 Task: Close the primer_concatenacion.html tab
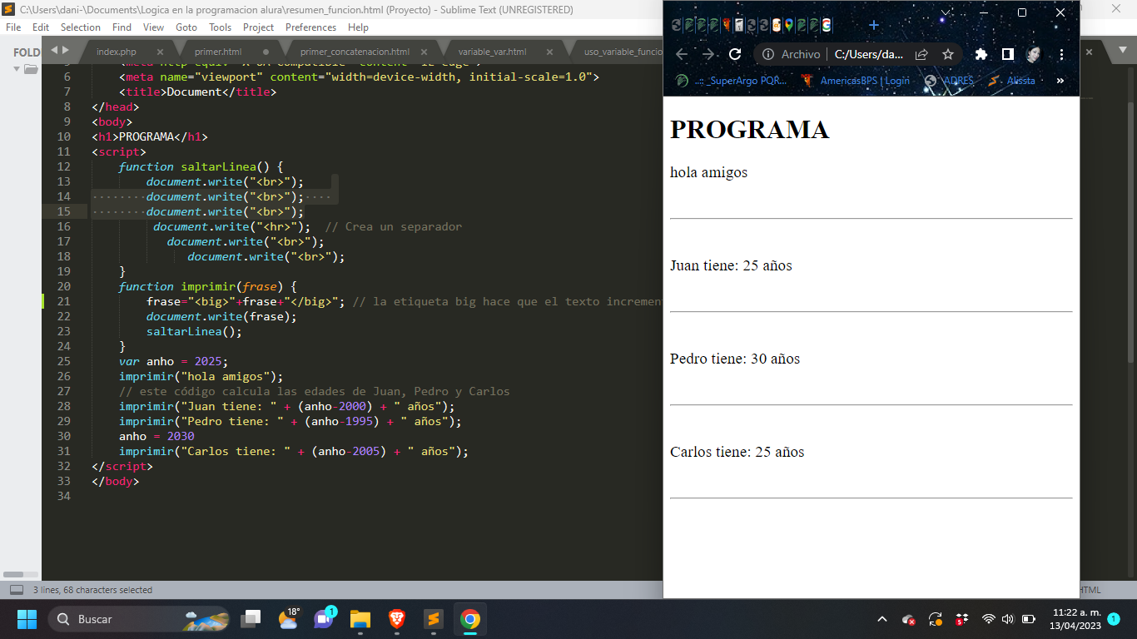point(424,52)
